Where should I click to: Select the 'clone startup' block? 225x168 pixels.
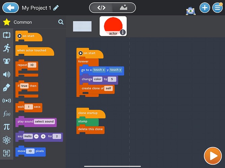click(x=91, y=113)
